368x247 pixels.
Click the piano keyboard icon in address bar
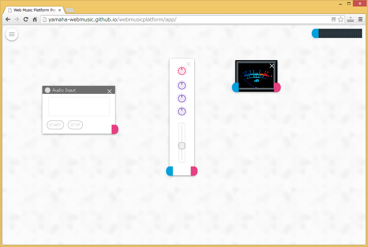[x=333, y=19]
